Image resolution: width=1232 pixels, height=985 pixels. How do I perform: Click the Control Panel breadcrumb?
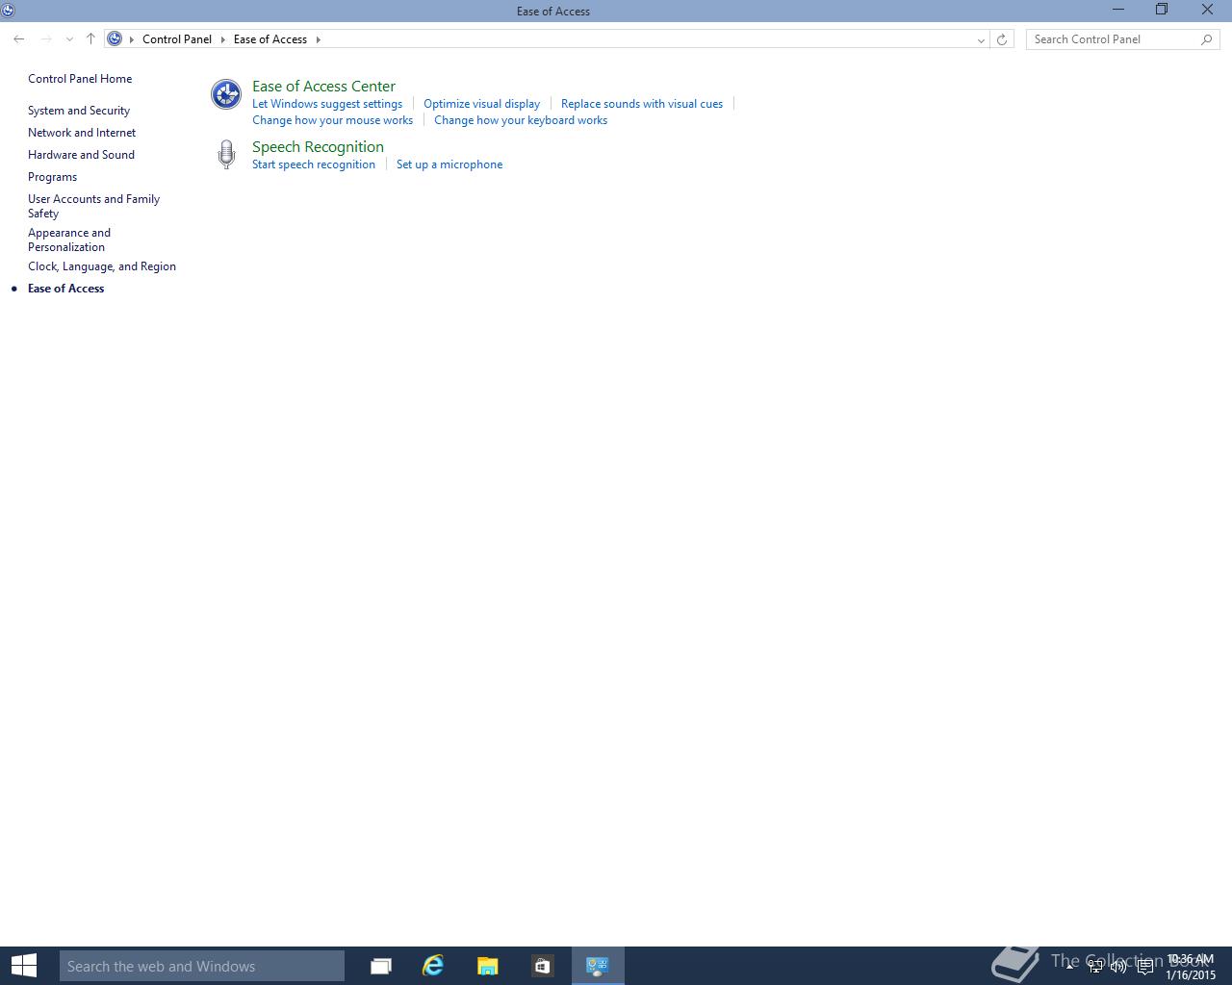click(177, 39)
